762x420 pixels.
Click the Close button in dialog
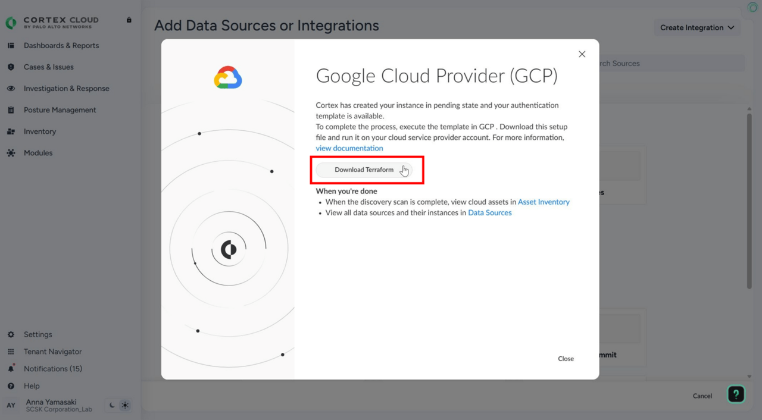coord(566,359)
